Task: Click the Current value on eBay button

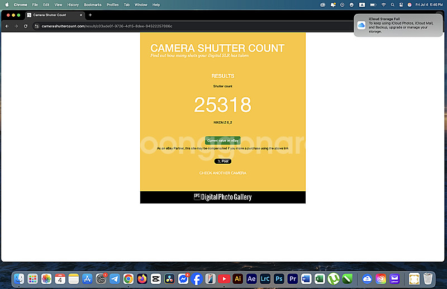Action: click(222, 141)
